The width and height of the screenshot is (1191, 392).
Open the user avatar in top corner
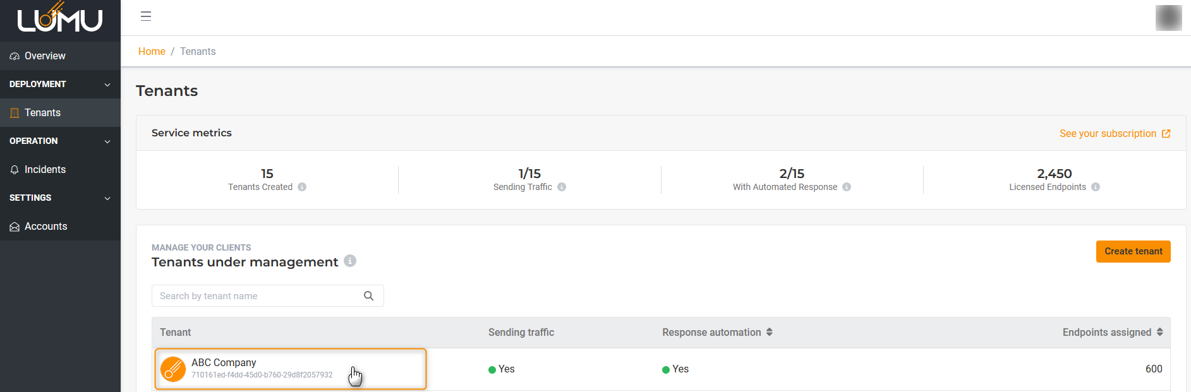[x=1168, y=18]
